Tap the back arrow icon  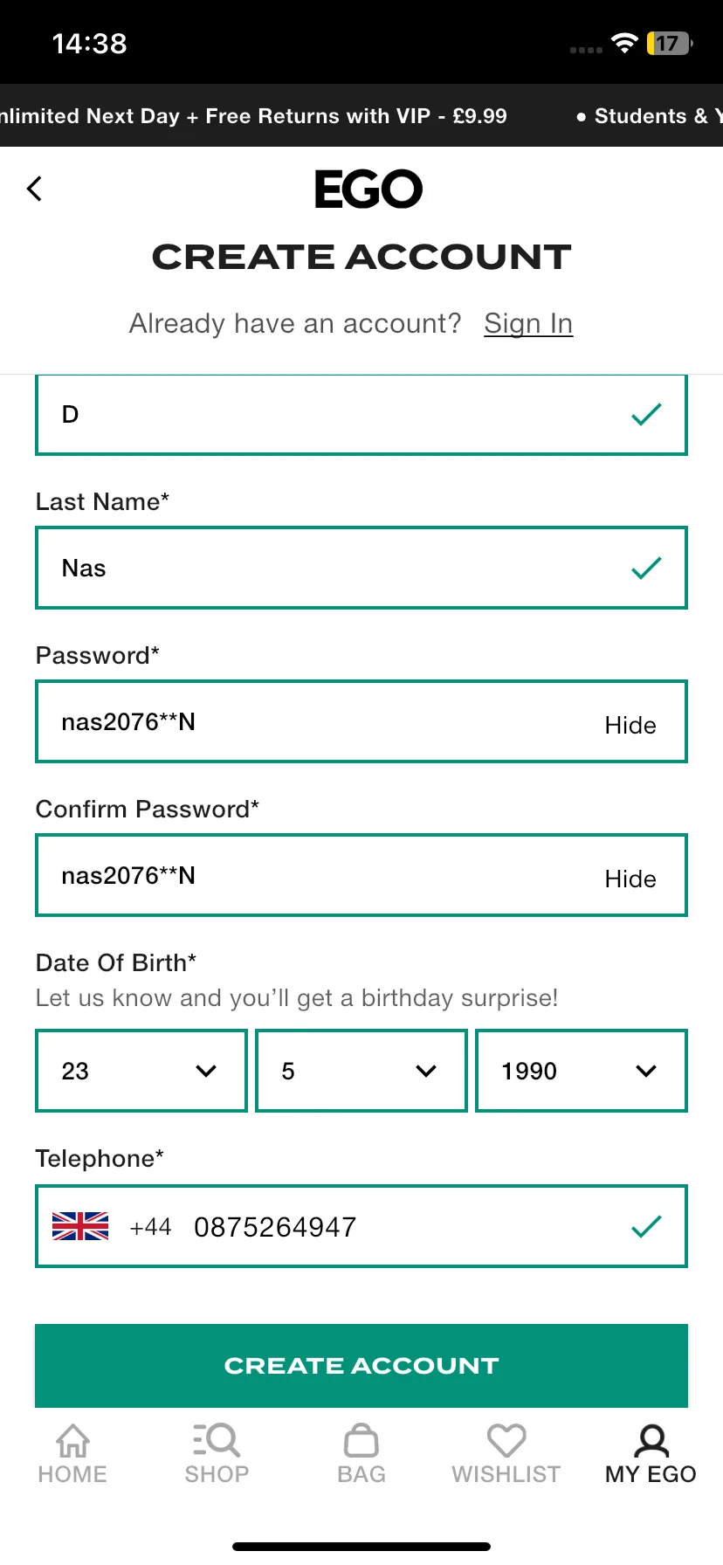coord(35,189)
